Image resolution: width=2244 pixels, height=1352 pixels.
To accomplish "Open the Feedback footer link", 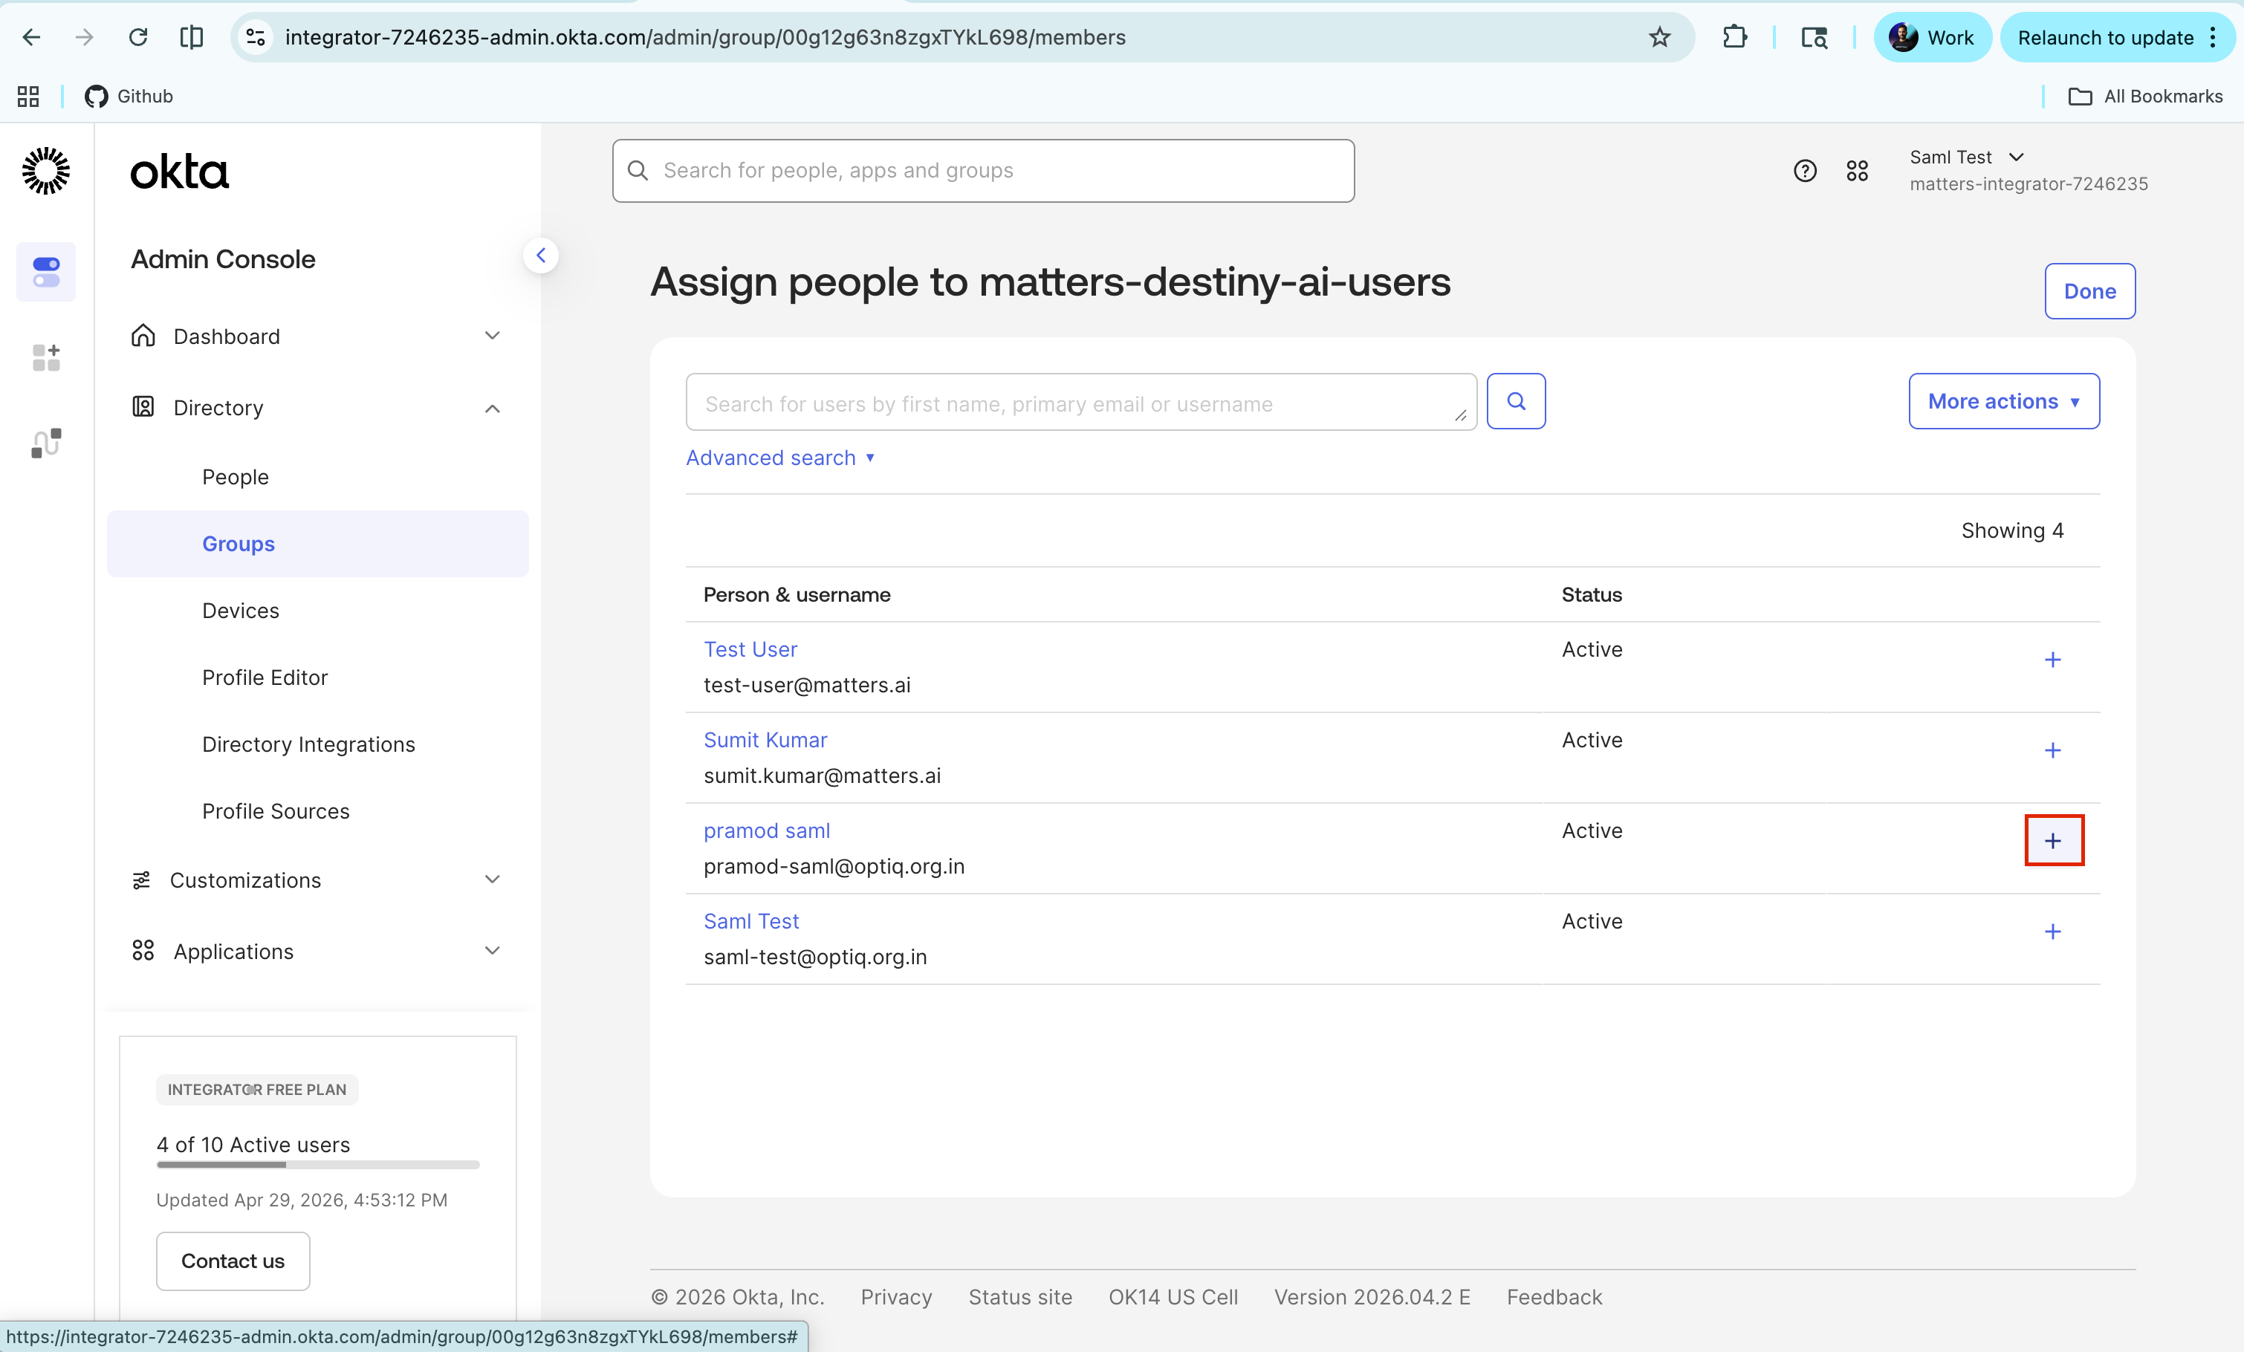I will pyautogui.click(x=1554, y=1296).
